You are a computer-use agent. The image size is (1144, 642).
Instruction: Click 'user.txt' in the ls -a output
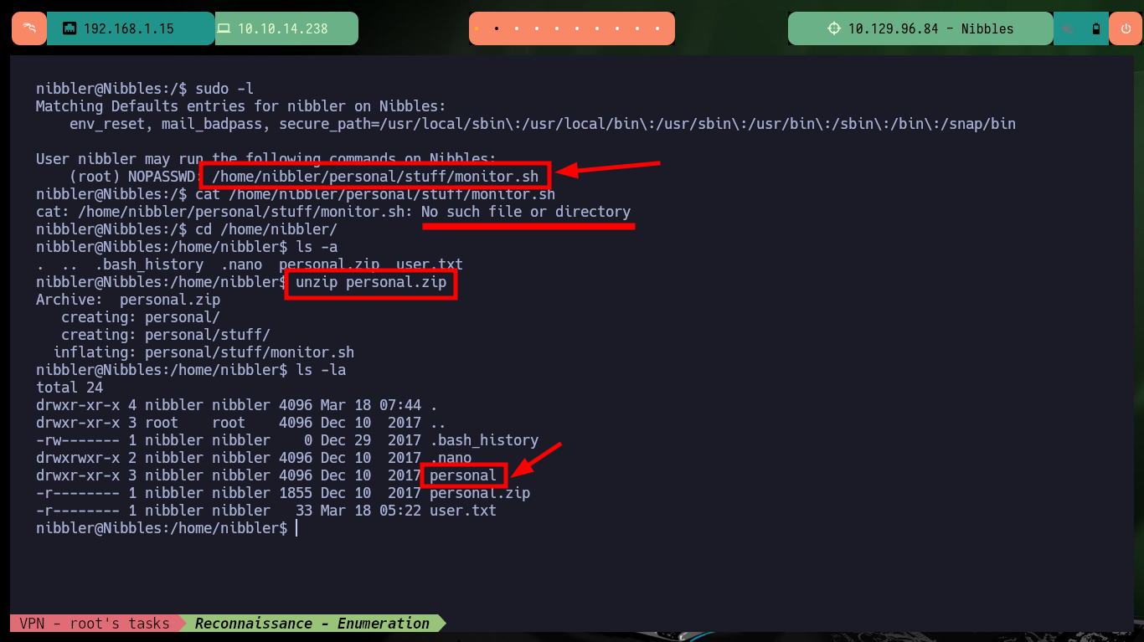point(430,265)
